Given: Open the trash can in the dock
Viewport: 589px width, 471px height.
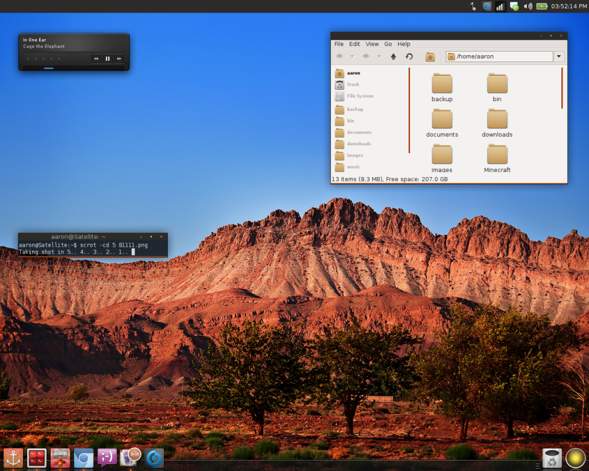Looking at the screenshot, I should coord(552,458).
